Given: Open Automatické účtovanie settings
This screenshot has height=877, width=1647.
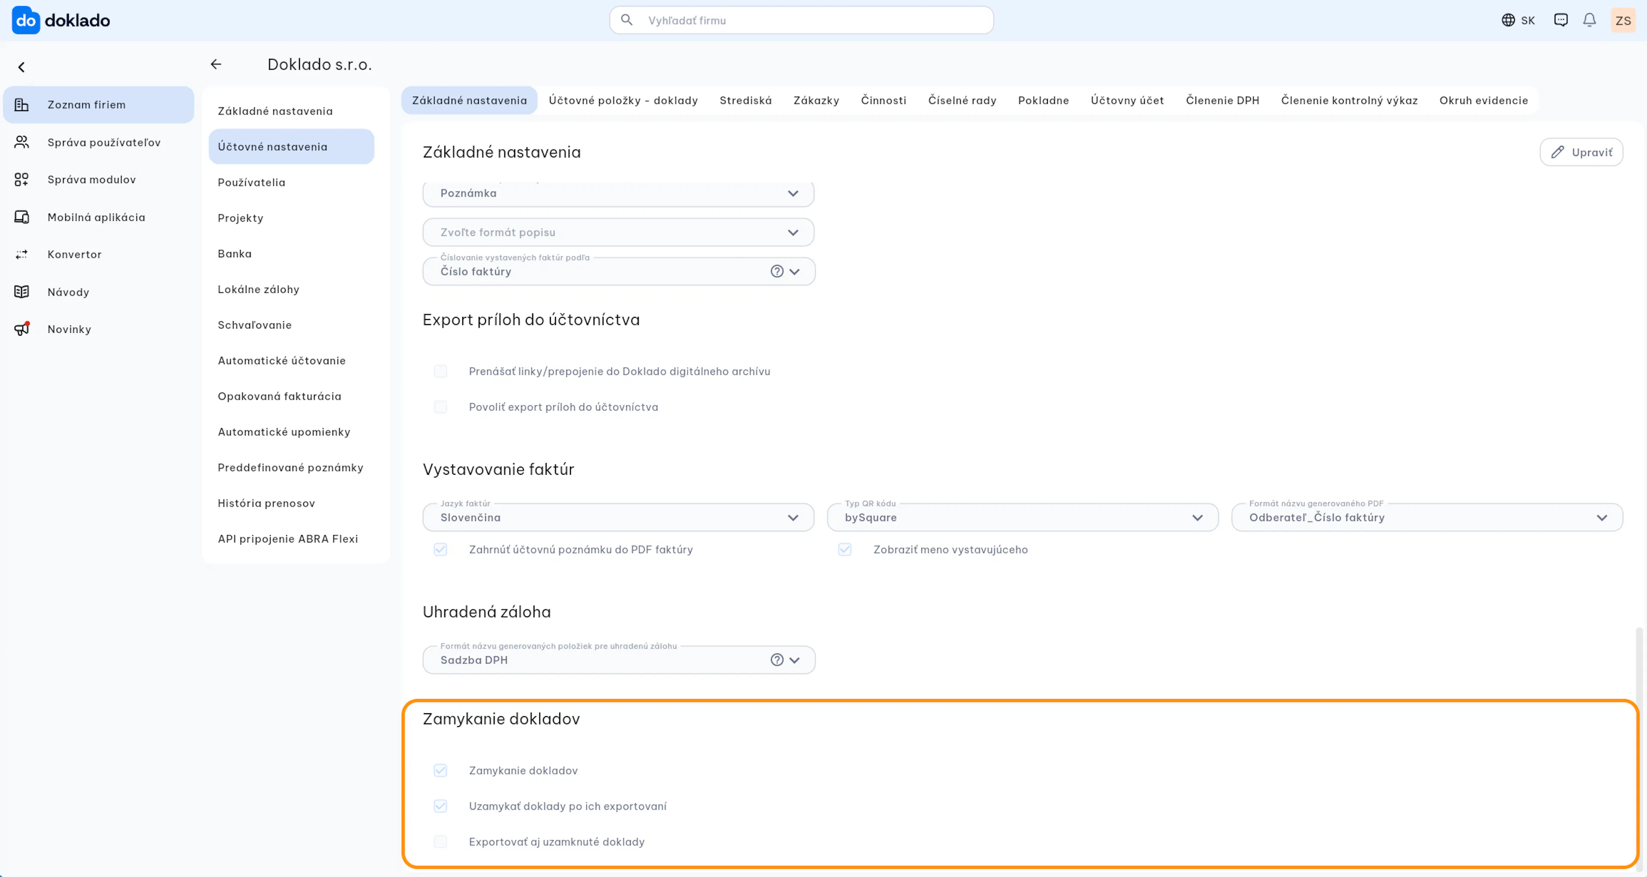Looking at the screenshot, I should point(292,361).
